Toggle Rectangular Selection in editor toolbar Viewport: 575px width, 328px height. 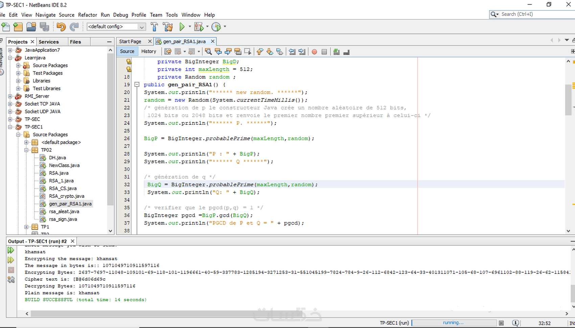coord(248,51)
